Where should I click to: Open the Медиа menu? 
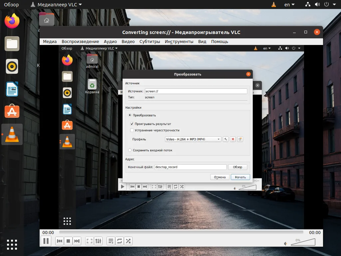pos(50,41)
